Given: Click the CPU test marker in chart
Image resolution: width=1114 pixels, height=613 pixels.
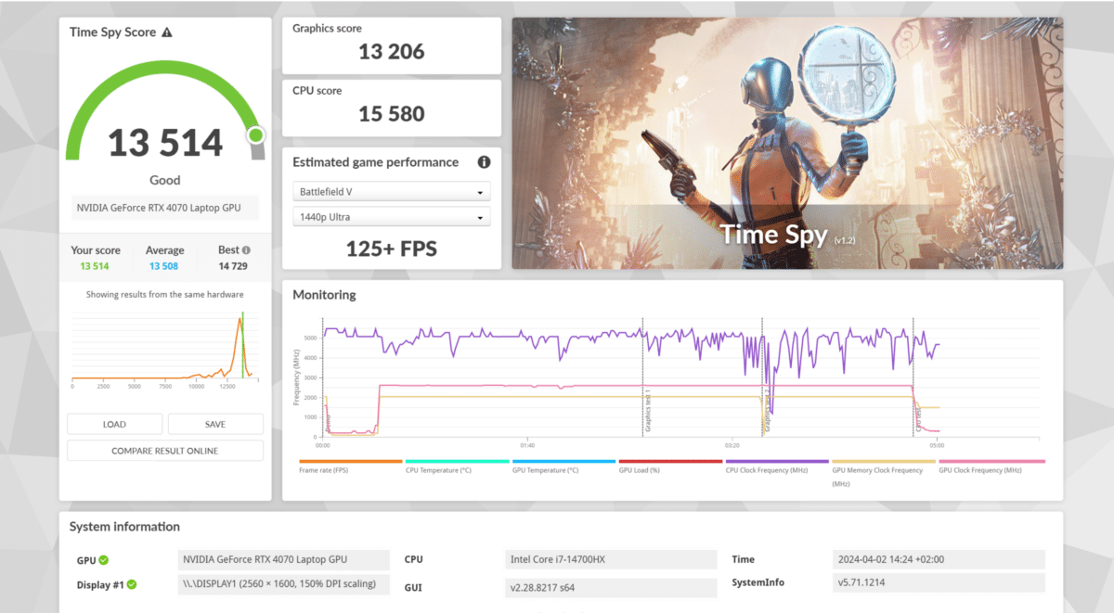Looking at the screenshot, I should (917, 420).
